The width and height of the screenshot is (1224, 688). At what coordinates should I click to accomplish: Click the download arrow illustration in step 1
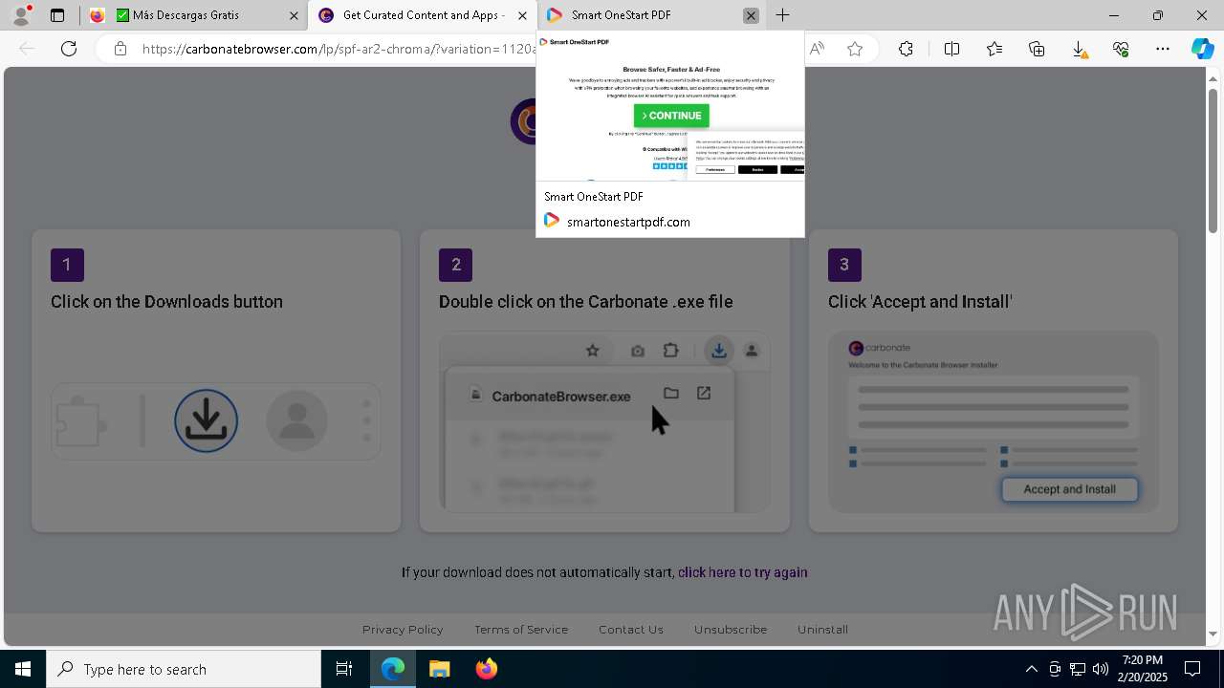(x=206, y=420)
